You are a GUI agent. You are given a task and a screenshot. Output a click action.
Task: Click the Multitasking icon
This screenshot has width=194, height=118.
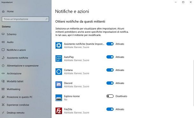coord(3,89)
